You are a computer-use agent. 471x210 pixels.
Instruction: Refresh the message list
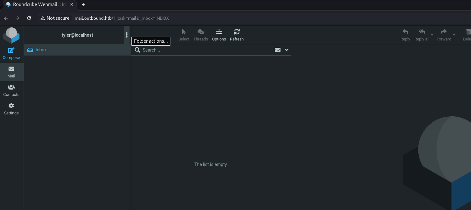[236, 35]
